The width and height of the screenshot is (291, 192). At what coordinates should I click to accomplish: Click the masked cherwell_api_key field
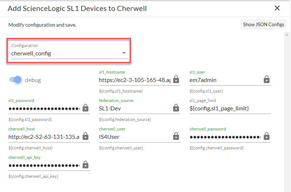(44, 165)
